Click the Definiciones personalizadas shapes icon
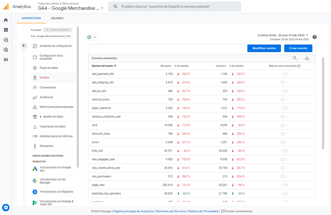This screenshot has height=215, width=331. (35, 107)
